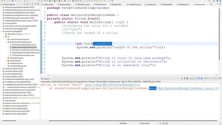This screenshot has height=125, width=222.
Task: Open java.lang.NullPointerException link in console
Action: click(112, 85)
